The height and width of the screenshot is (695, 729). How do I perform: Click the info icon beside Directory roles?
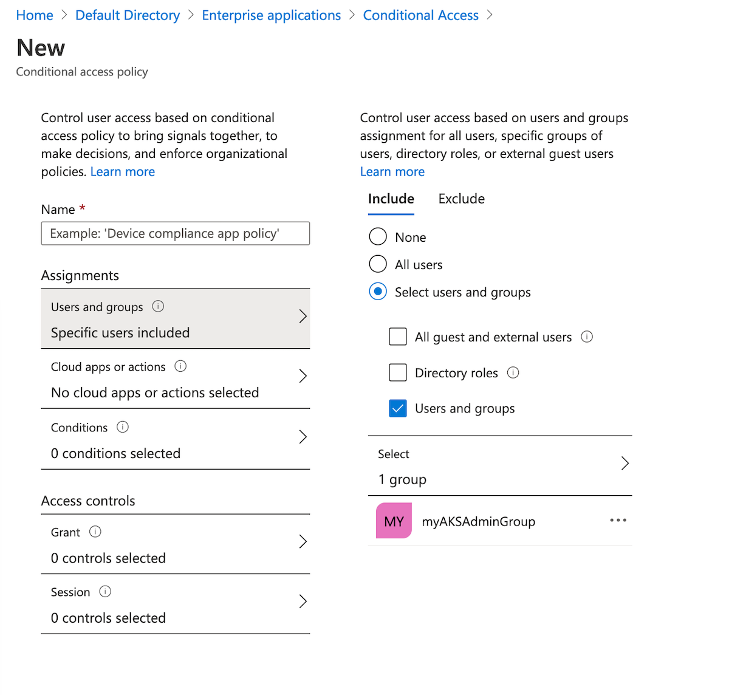pos(513,372)
